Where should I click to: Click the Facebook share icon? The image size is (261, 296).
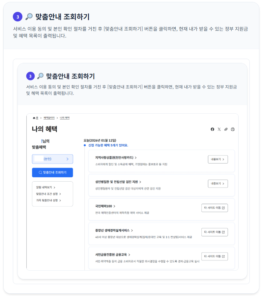point(212,129)
